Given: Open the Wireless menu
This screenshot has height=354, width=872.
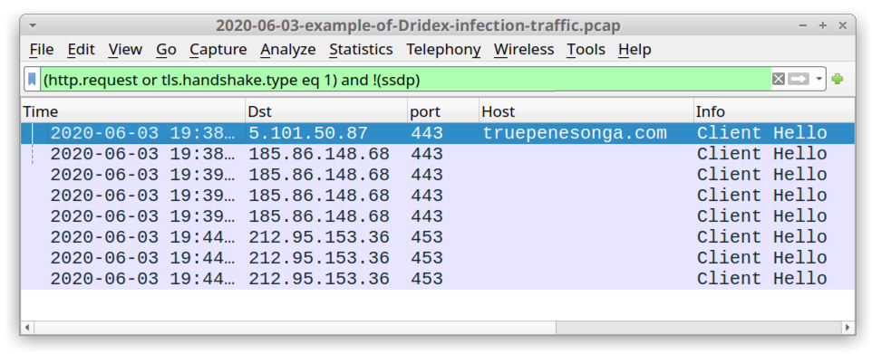Looking at the screenshot, I should pos(524,50).
